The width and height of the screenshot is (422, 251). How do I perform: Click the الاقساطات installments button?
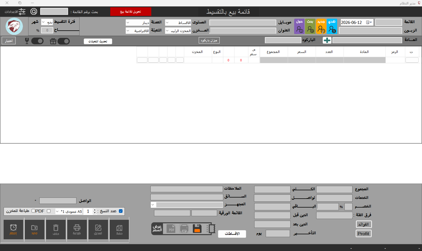[x=232, y=234]
